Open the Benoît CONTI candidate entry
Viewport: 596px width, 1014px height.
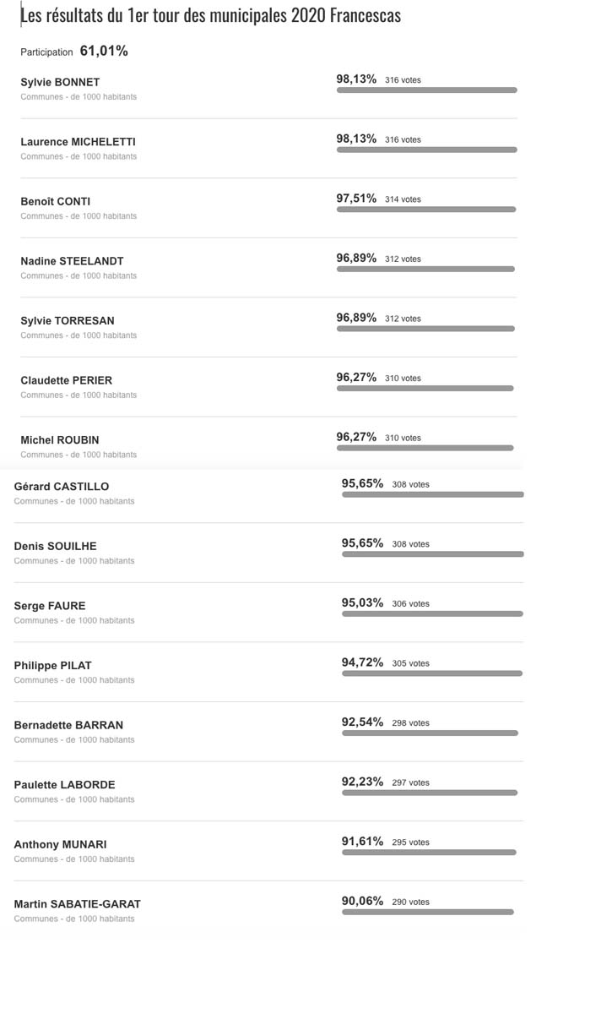[x=55, y=201]
